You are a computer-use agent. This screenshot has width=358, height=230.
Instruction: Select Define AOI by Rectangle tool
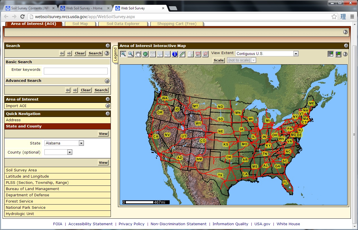pyautogui.click(x=198, y=54)
